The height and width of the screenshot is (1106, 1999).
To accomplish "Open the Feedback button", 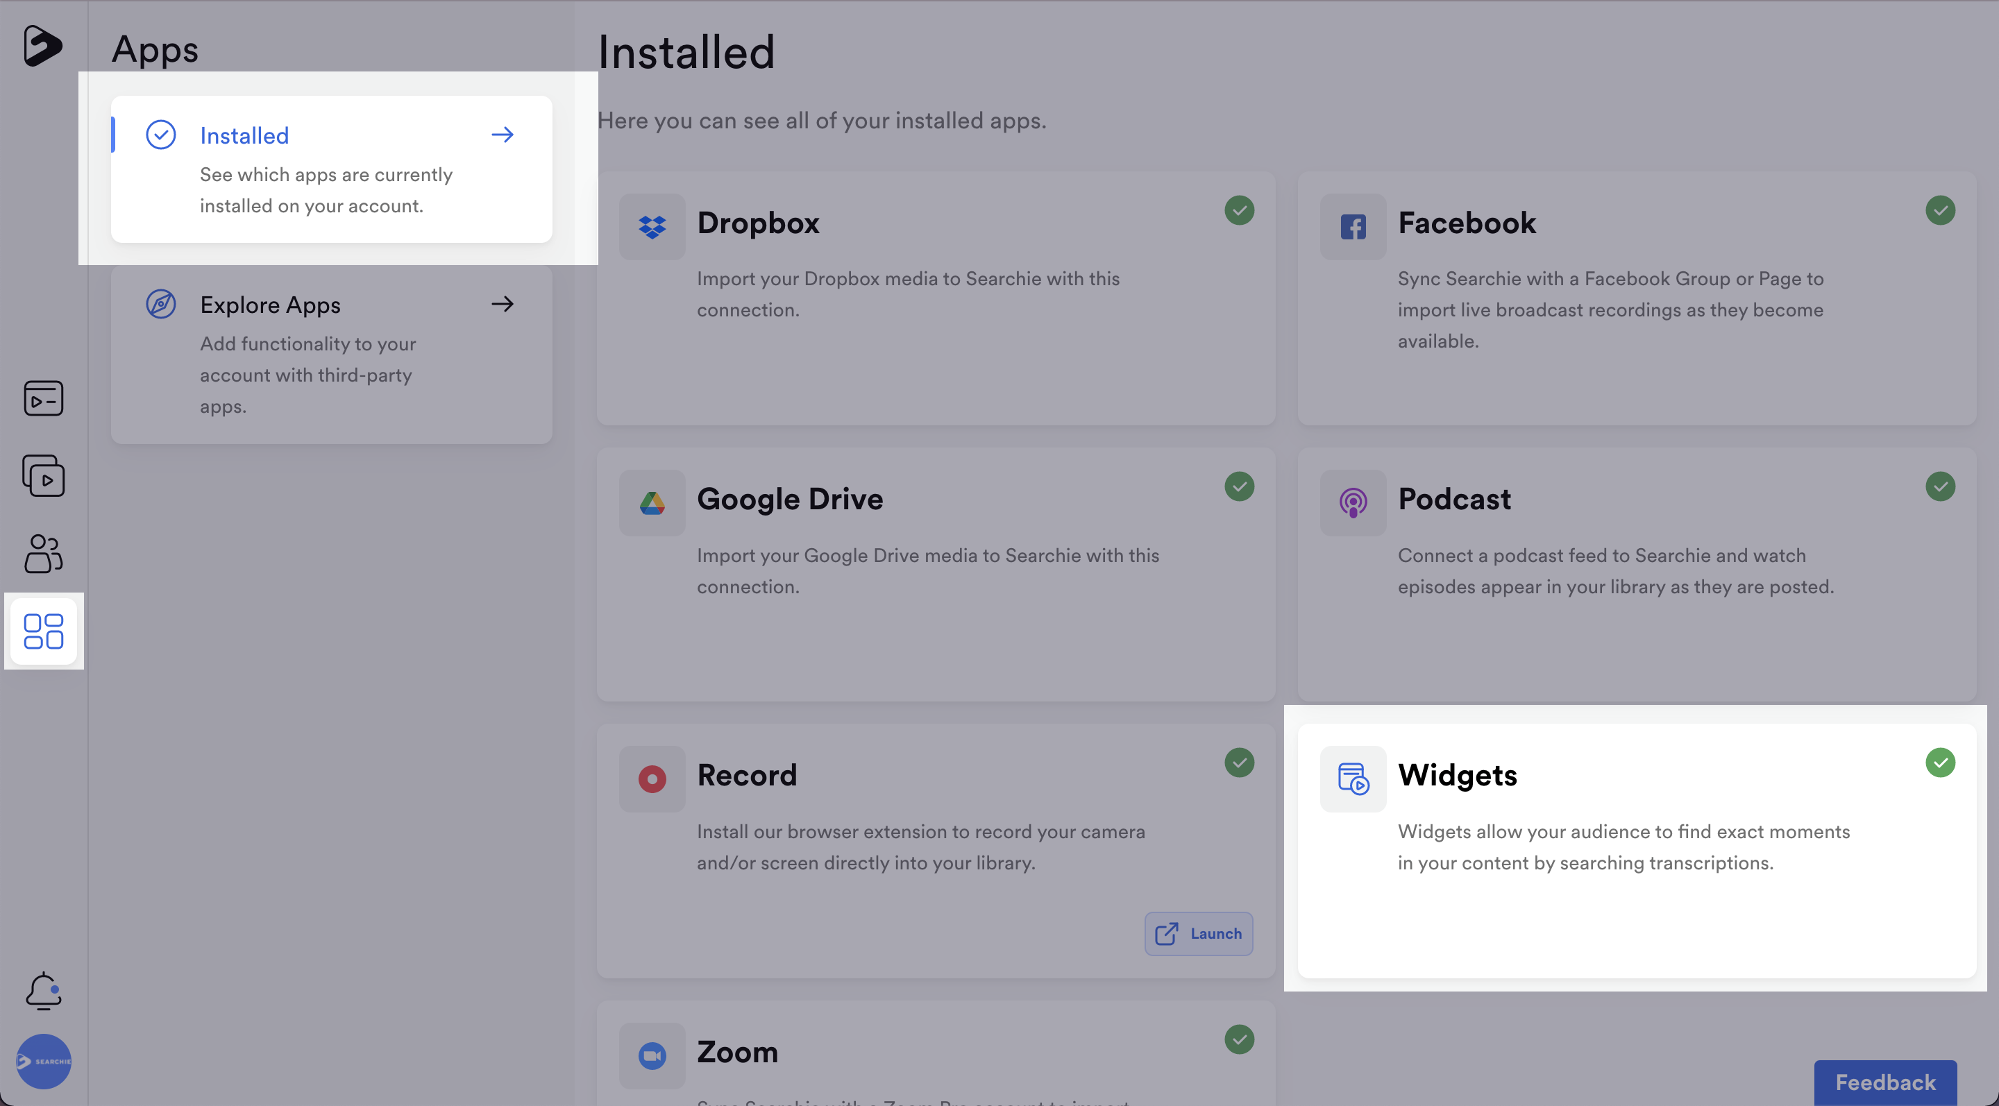I will (x=1885, y=1082).
